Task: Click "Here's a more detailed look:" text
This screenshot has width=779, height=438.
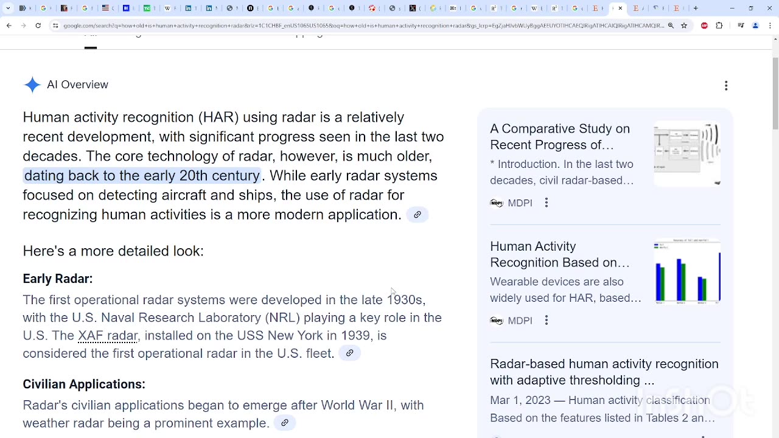Action: point(113,251)
